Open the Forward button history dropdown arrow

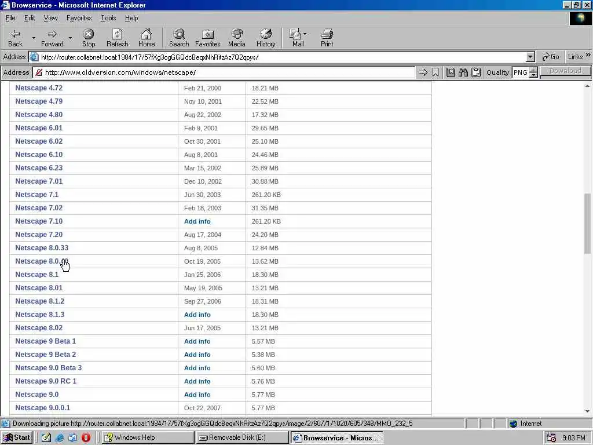click(x=70, y=38)
